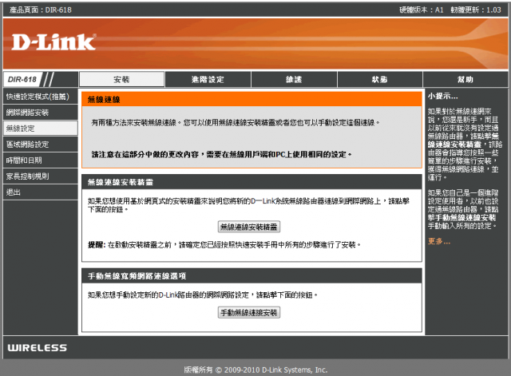Viewport: 511px width, 376px height.
Task: Launch the 無線連線安裝精靈 button
Action: 249,227
